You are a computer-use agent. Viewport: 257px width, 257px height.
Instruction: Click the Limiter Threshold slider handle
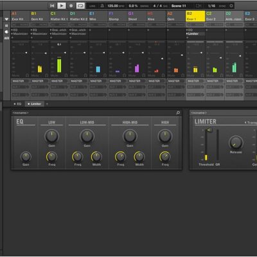tap(209, 130)
